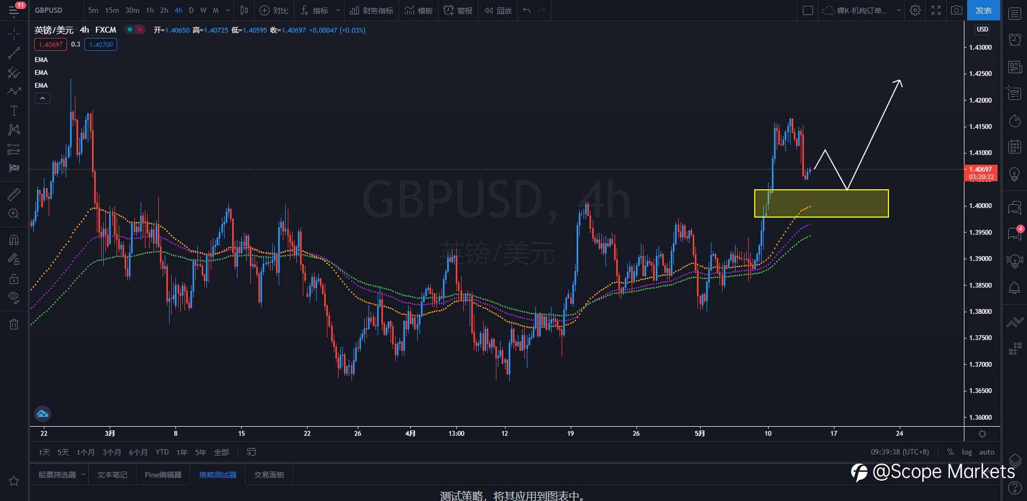1027x501 pixels.
Task: Toggle magnet mode for drawings
Action: pos(14,240)
